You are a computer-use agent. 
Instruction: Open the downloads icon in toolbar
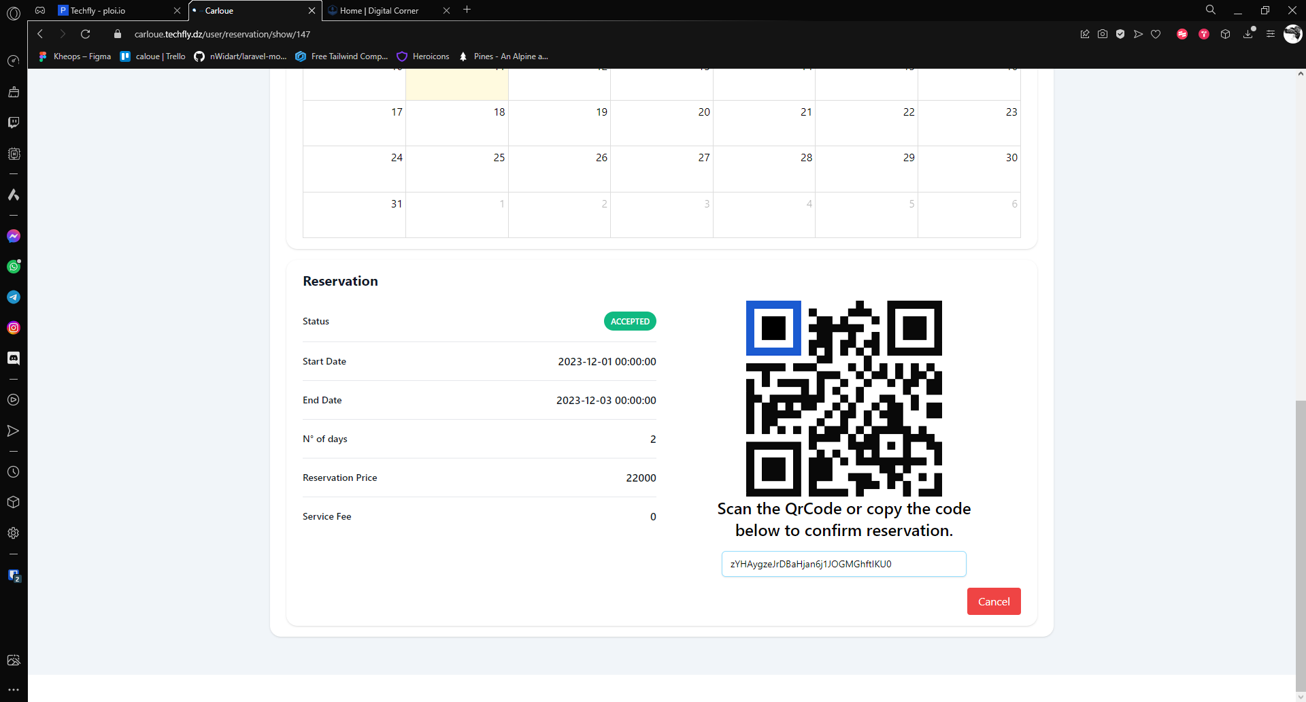(x=1248, y=34)
